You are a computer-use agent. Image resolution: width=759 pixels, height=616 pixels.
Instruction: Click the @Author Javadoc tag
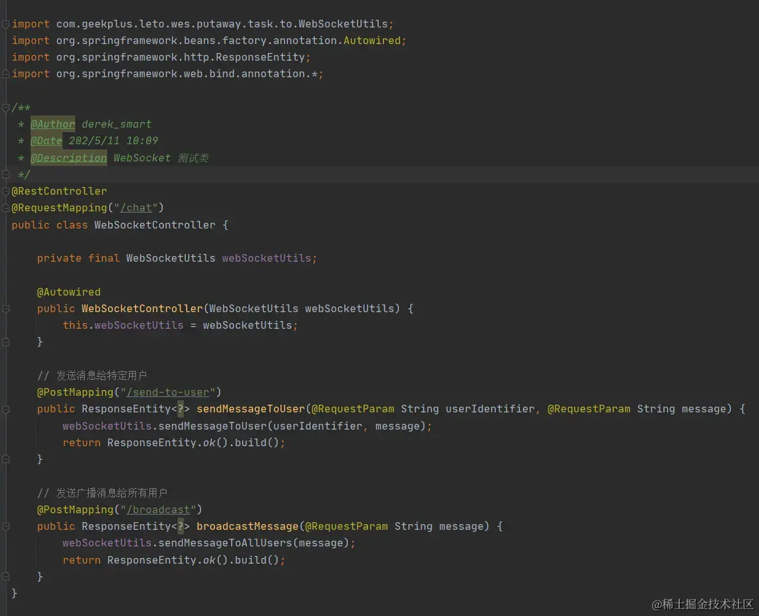point(53,124)
